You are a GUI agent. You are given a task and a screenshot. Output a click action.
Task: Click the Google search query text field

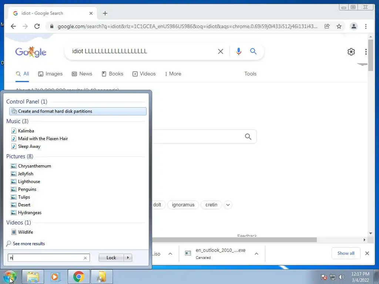[142, 51]
